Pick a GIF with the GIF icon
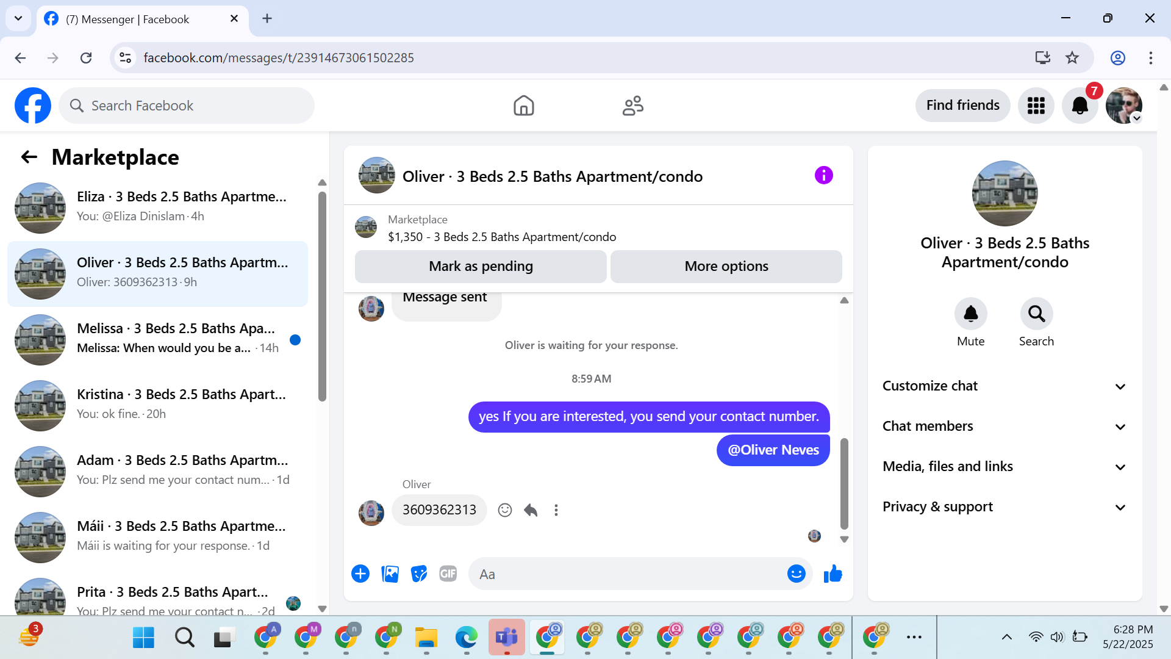1171x659 pixels. [x=448, y=574]
